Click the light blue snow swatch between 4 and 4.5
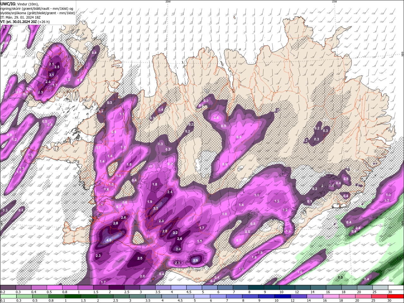 click(179, 288)
